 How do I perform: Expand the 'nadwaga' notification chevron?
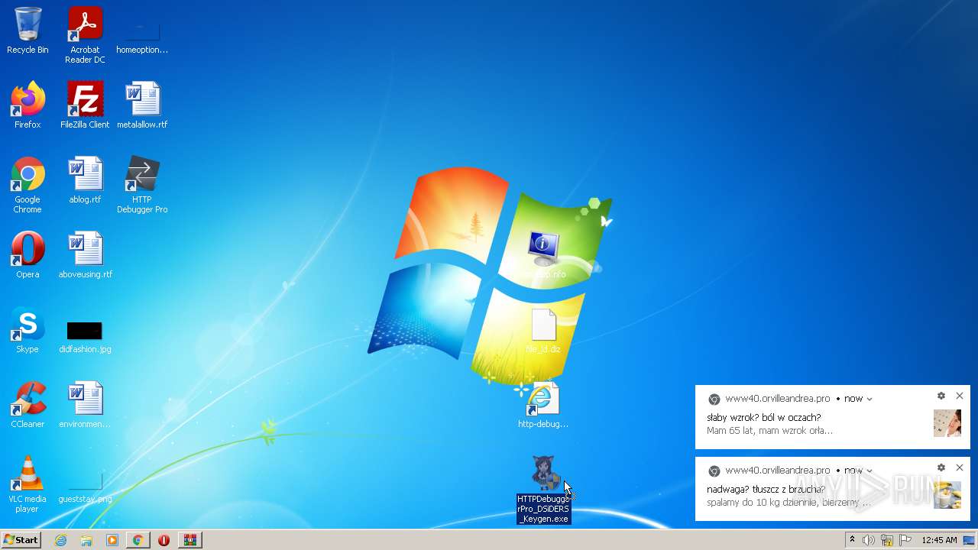[870, 471]
